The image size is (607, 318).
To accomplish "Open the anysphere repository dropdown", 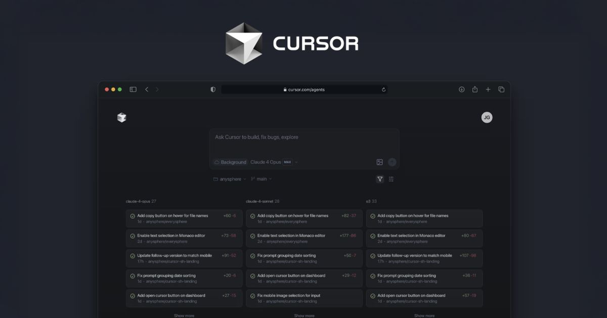I will 230,179.
